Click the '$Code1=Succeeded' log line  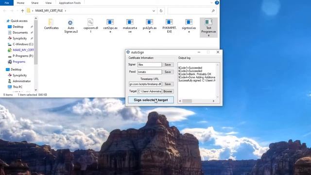[x=190, y=68]
